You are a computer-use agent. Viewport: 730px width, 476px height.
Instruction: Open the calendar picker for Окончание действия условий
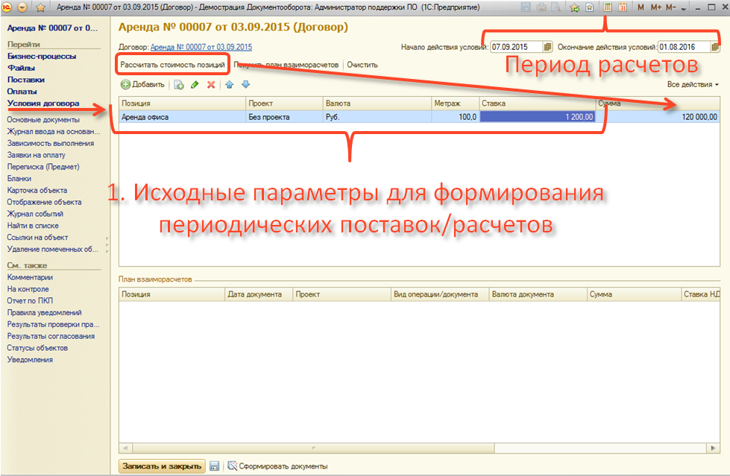pos(715,47)
